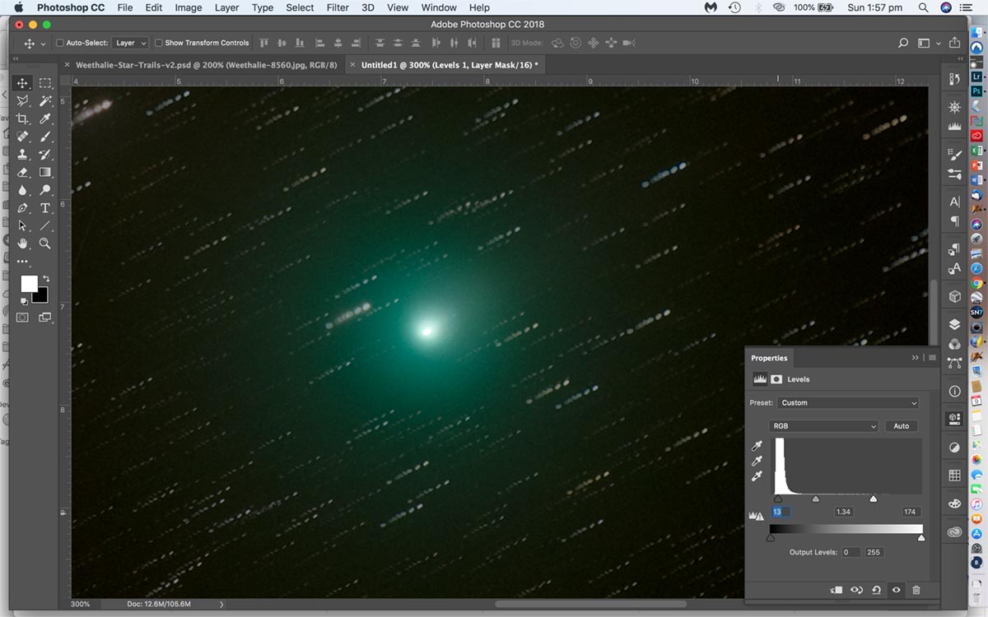Screen dimensions: 988x617
Task: Click the shadow input level field
Action: click(x=779, y=512)
